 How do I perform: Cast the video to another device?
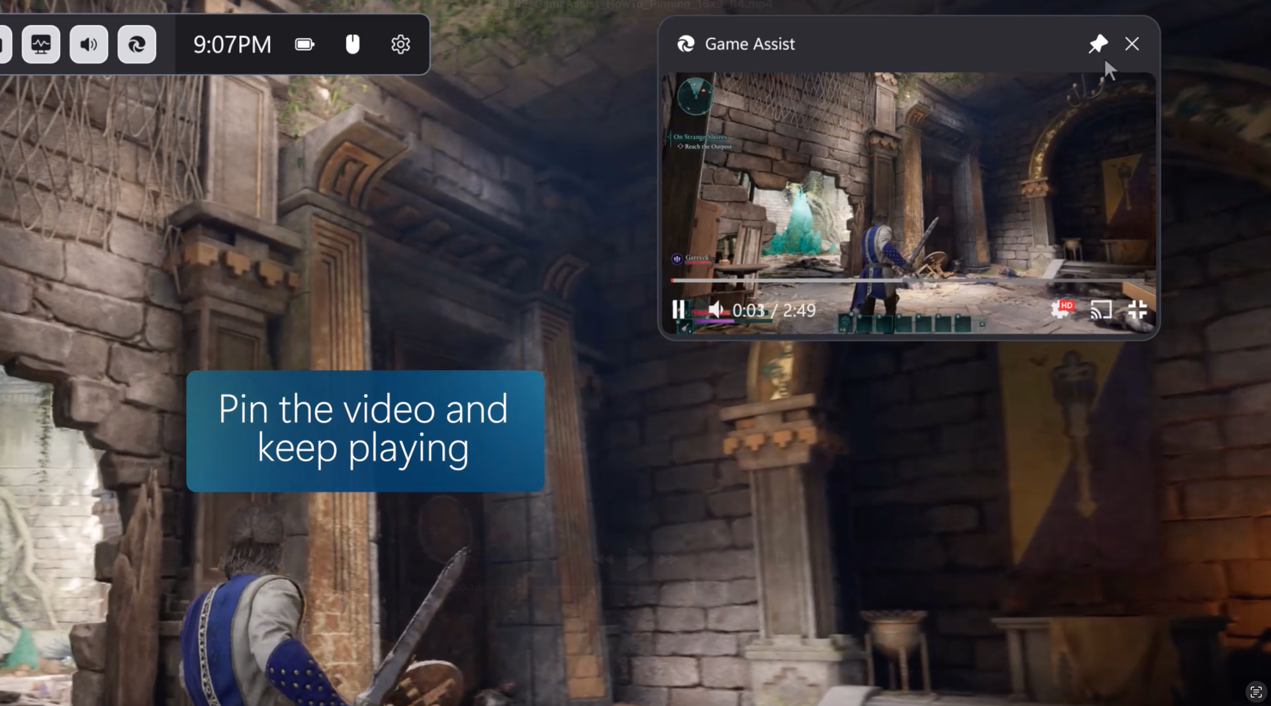[x=1100, y=310]
